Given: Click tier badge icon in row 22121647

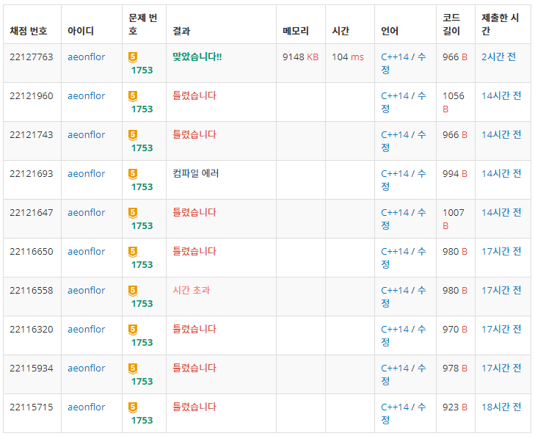Looking at the screenshot, I should click(133, 213).
